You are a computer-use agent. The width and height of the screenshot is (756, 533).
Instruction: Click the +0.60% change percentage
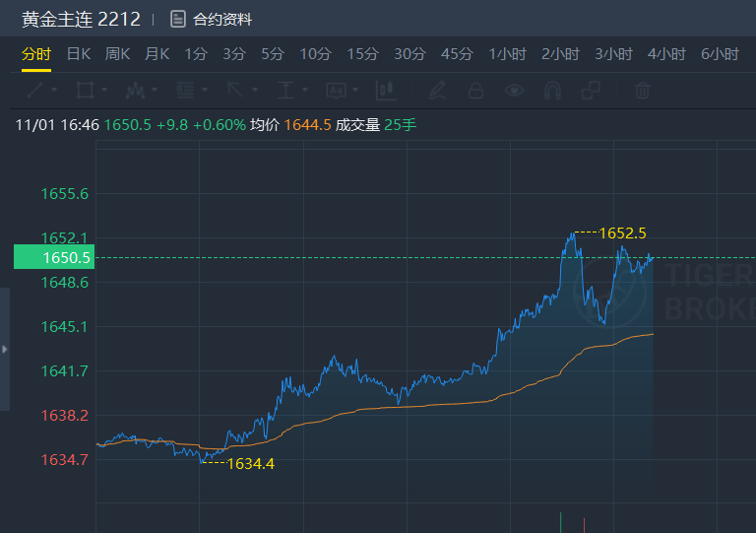point(220,125)
